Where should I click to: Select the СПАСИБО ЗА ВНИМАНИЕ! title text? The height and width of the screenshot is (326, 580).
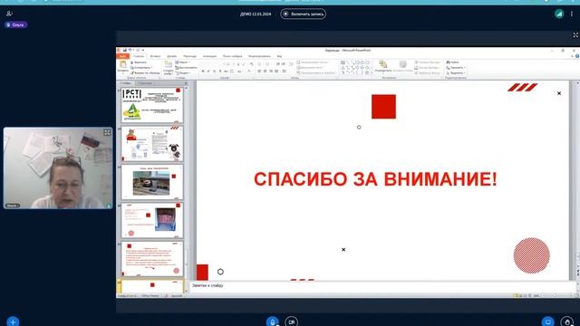coord(375,179)
